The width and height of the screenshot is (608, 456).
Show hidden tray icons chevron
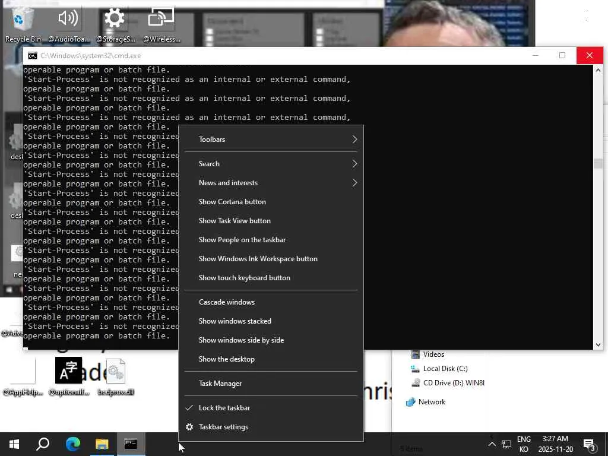coord(492,444)
